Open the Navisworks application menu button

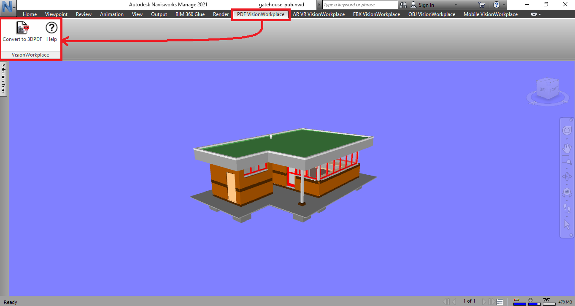point(8,7)
